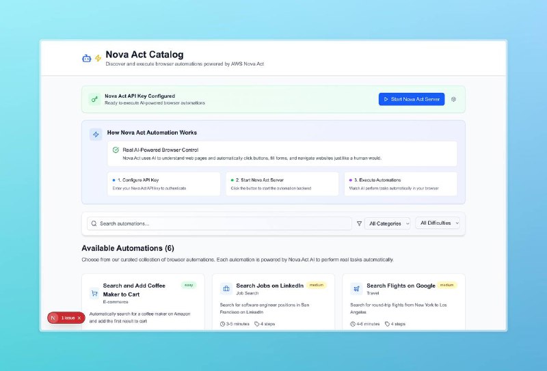Viewport: 547px width, 371px height.
Task: Dismiss the 1 Issue badge with its X
Action: [x=79, y=318]
